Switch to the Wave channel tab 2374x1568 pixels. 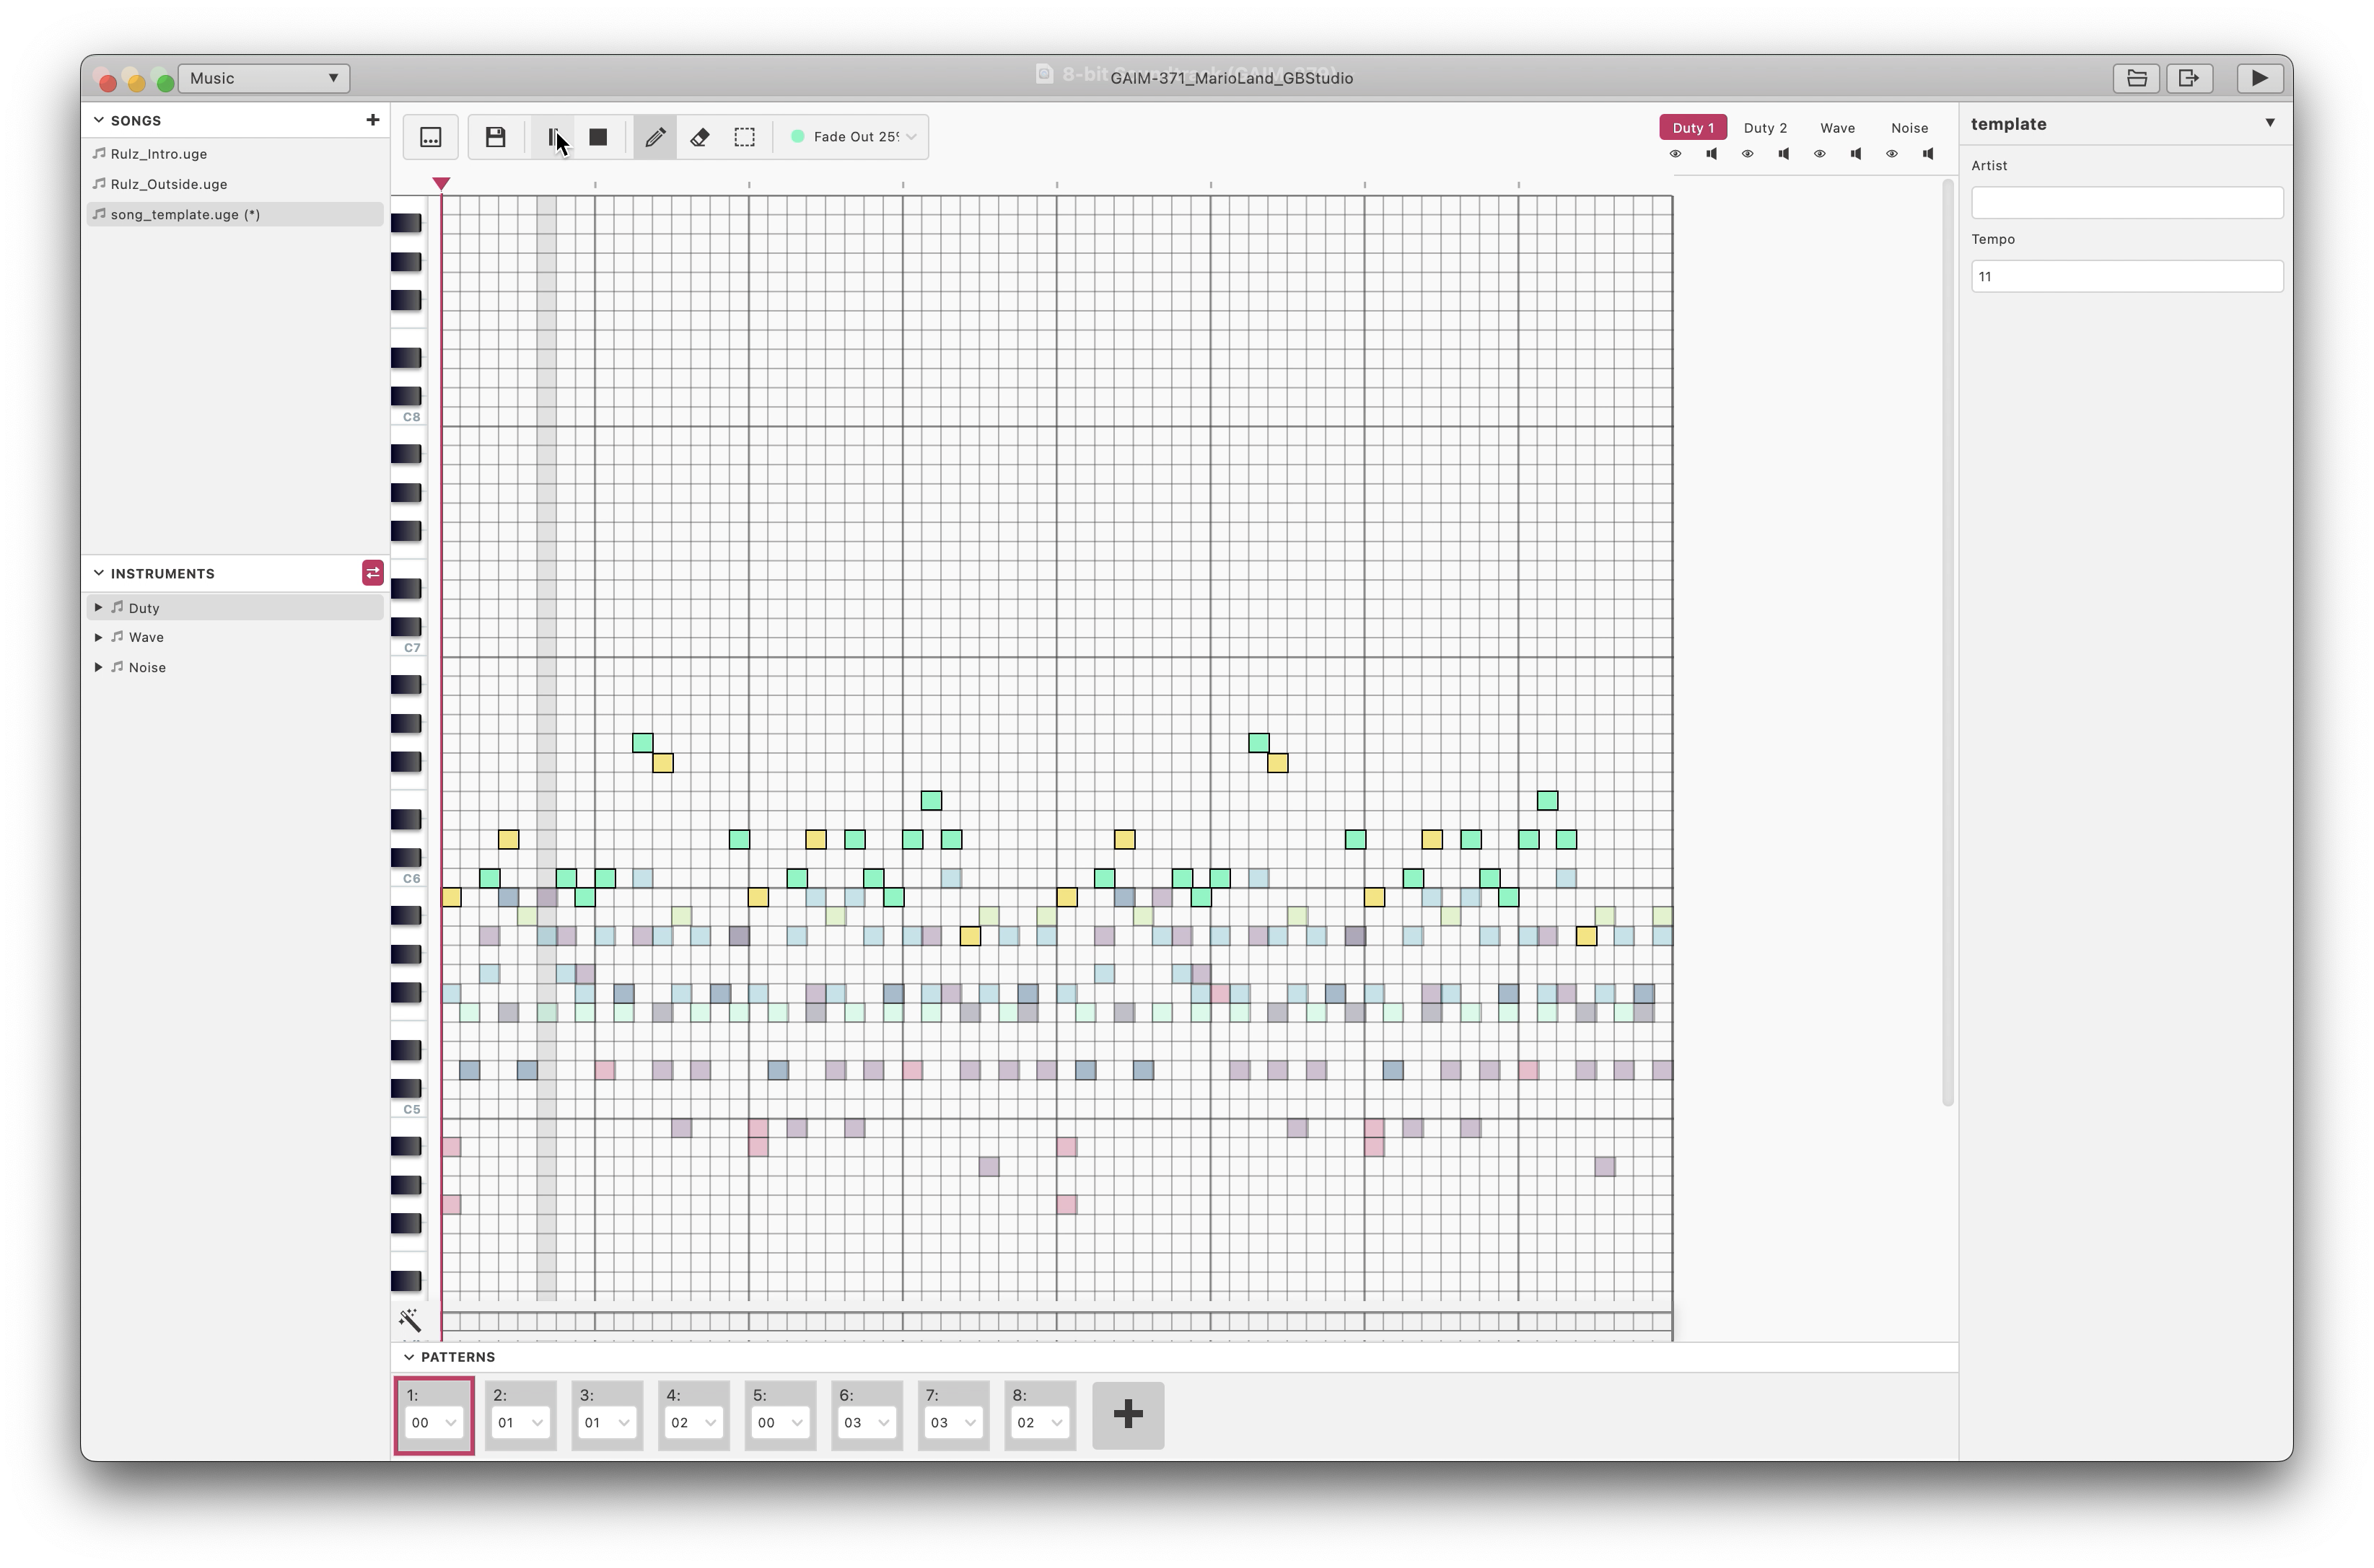1836,128
